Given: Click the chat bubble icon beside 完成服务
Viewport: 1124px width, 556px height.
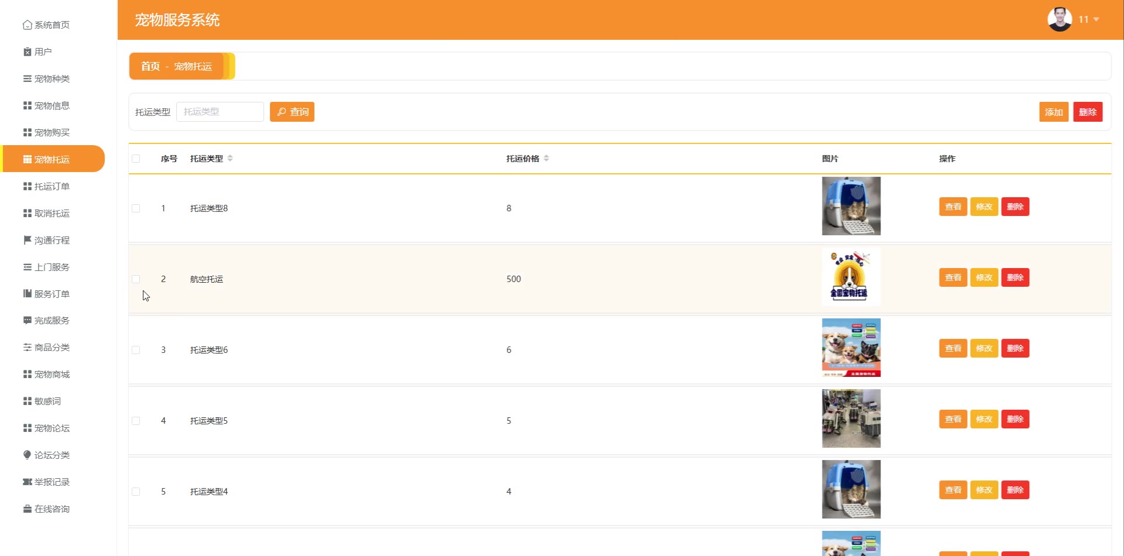Looking at the screenshot, I should [x=27, y=320].
